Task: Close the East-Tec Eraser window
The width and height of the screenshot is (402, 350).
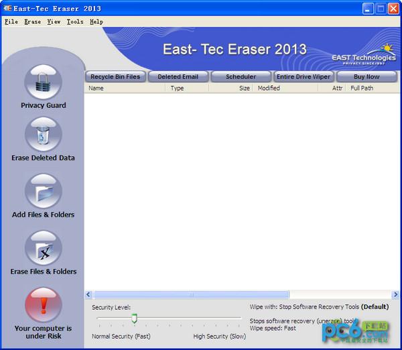Action: tap(393, 9)
